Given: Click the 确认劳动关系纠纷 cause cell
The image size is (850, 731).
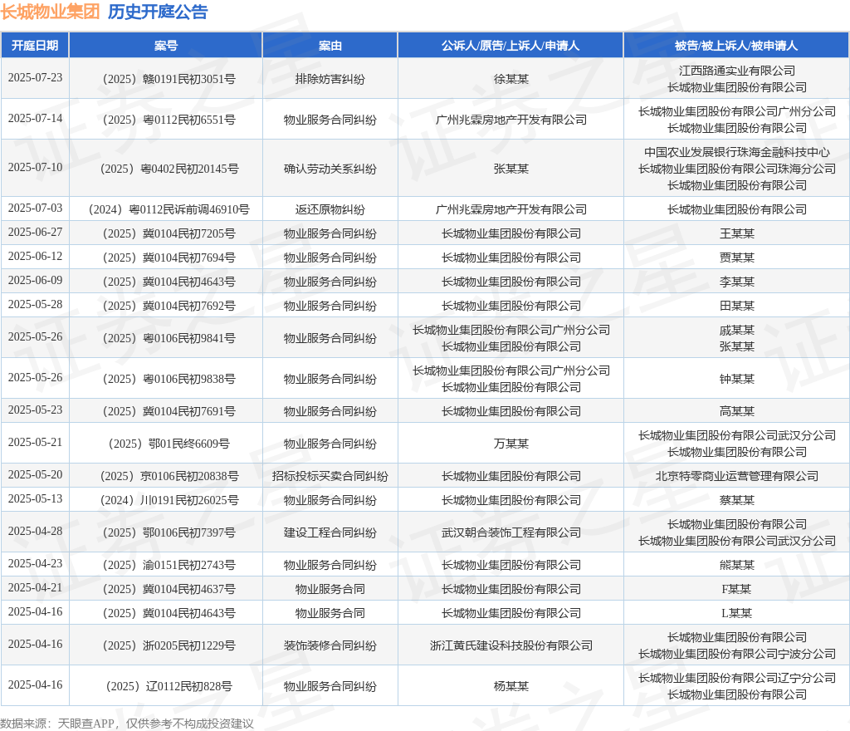Looking at the screenshot, I should pyautogui.click(x=330, y=169).
